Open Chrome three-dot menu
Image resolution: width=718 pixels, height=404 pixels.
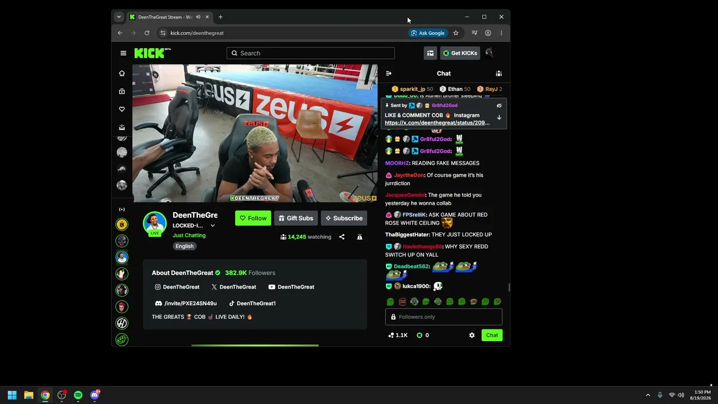pos(501,33)
